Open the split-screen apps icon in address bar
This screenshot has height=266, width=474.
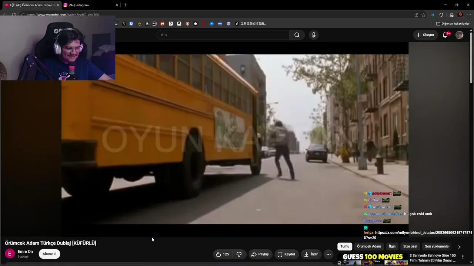point(417,15)
